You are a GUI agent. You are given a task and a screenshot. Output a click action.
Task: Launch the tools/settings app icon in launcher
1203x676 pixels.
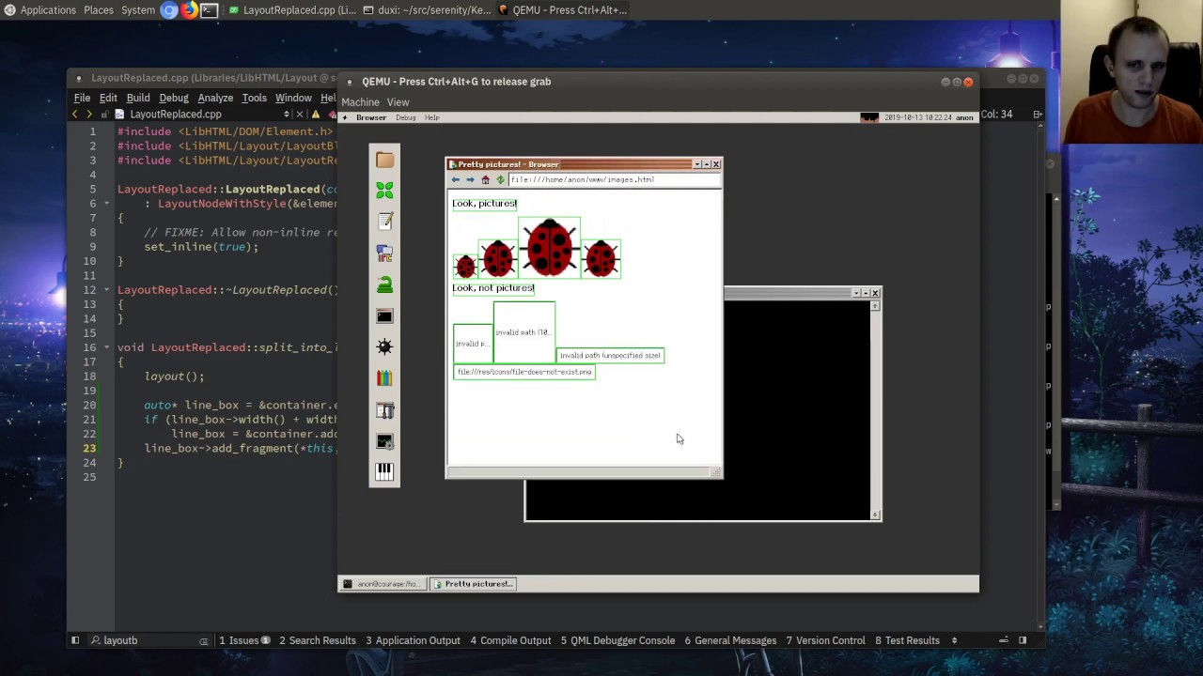(x=384, y=410)
